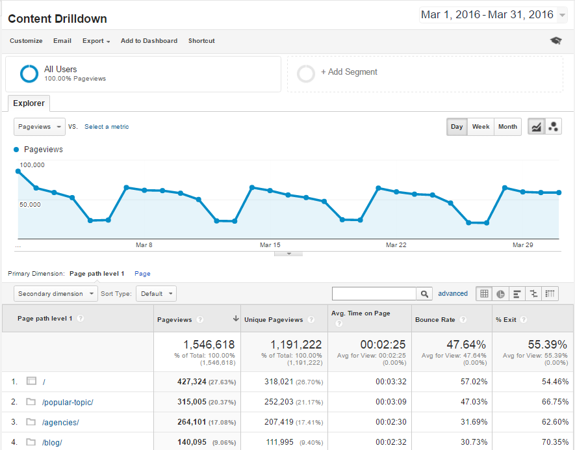Open the comparison view
Screen dimensions: 575x450
click(533, 293)
